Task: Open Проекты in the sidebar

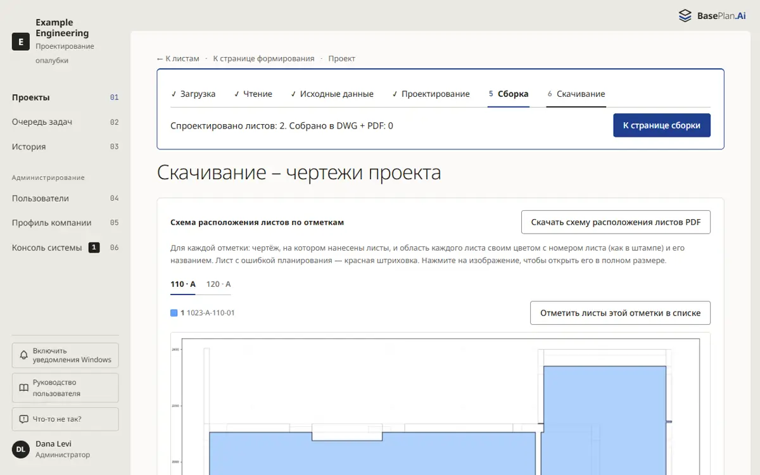Action: (x=65, y=98)
